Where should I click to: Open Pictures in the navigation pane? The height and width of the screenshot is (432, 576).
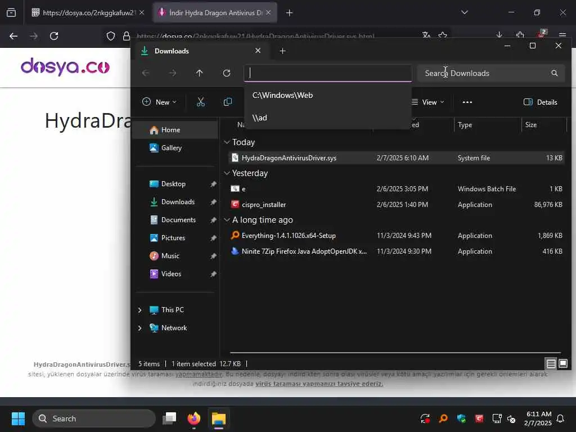pos(175,238)
